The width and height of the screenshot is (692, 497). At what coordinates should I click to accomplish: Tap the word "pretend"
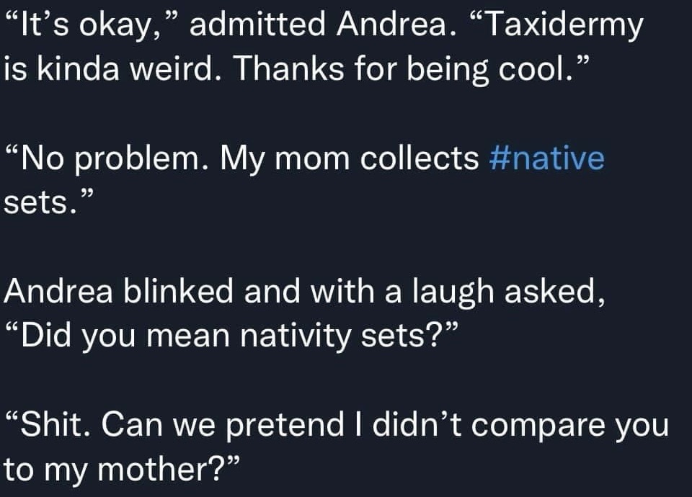[x=275, y=426]
